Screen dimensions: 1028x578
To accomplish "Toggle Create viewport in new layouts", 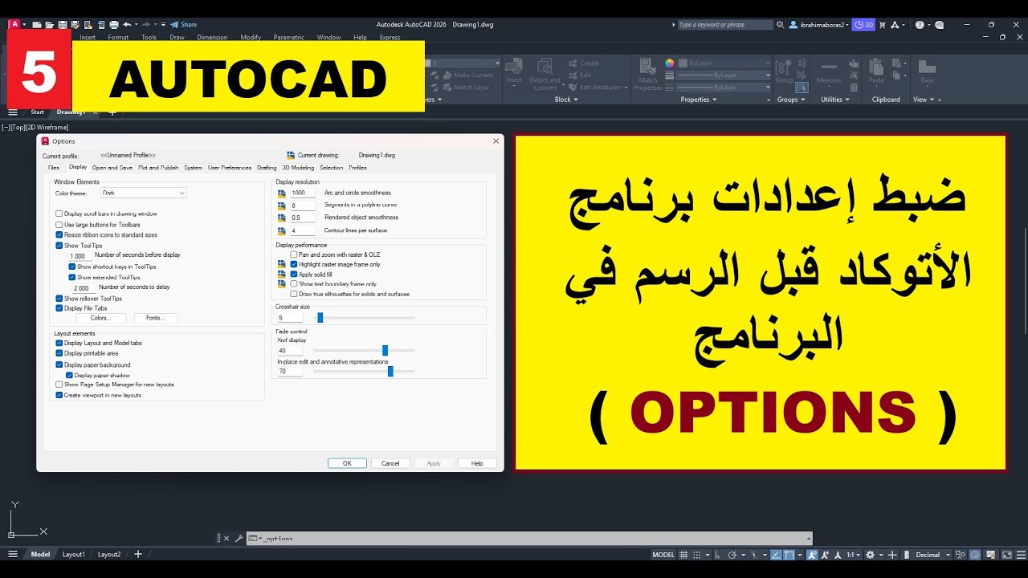I will point(59,395).
